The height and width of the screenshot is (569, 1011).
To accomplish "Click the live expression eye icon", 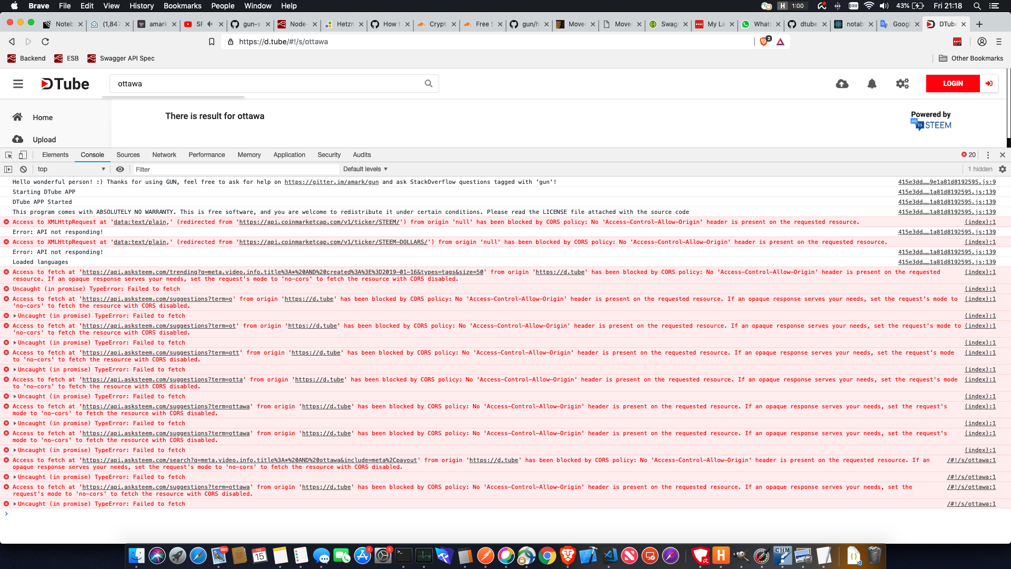I will 120,169.
